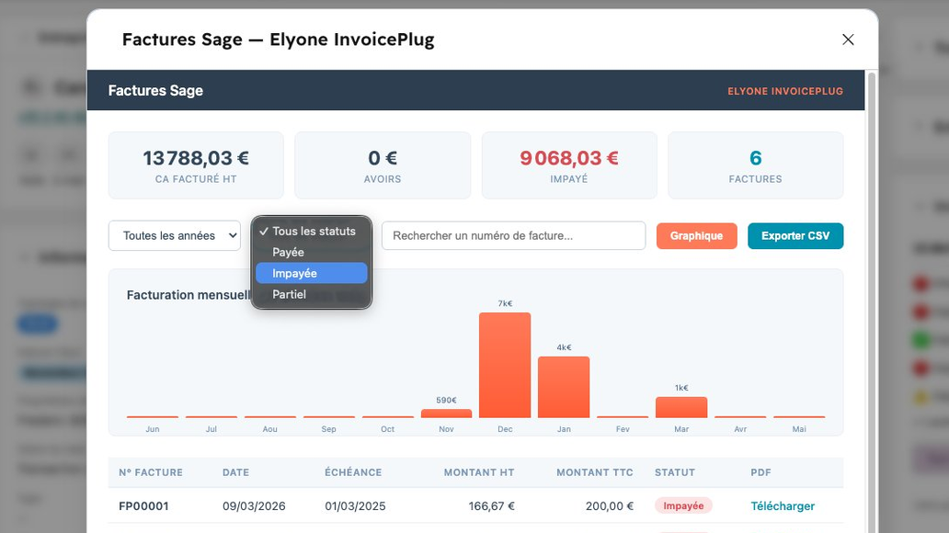Click the ELYONE INVOICEPLUG header label
949x533 pixels.
(785, 91)
